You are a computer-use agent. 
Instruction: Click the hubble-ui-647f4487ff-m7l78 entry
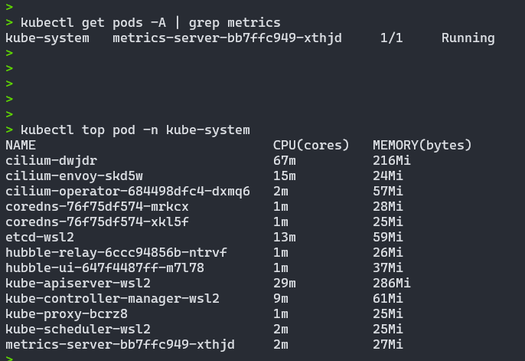[x=105, y=267]
